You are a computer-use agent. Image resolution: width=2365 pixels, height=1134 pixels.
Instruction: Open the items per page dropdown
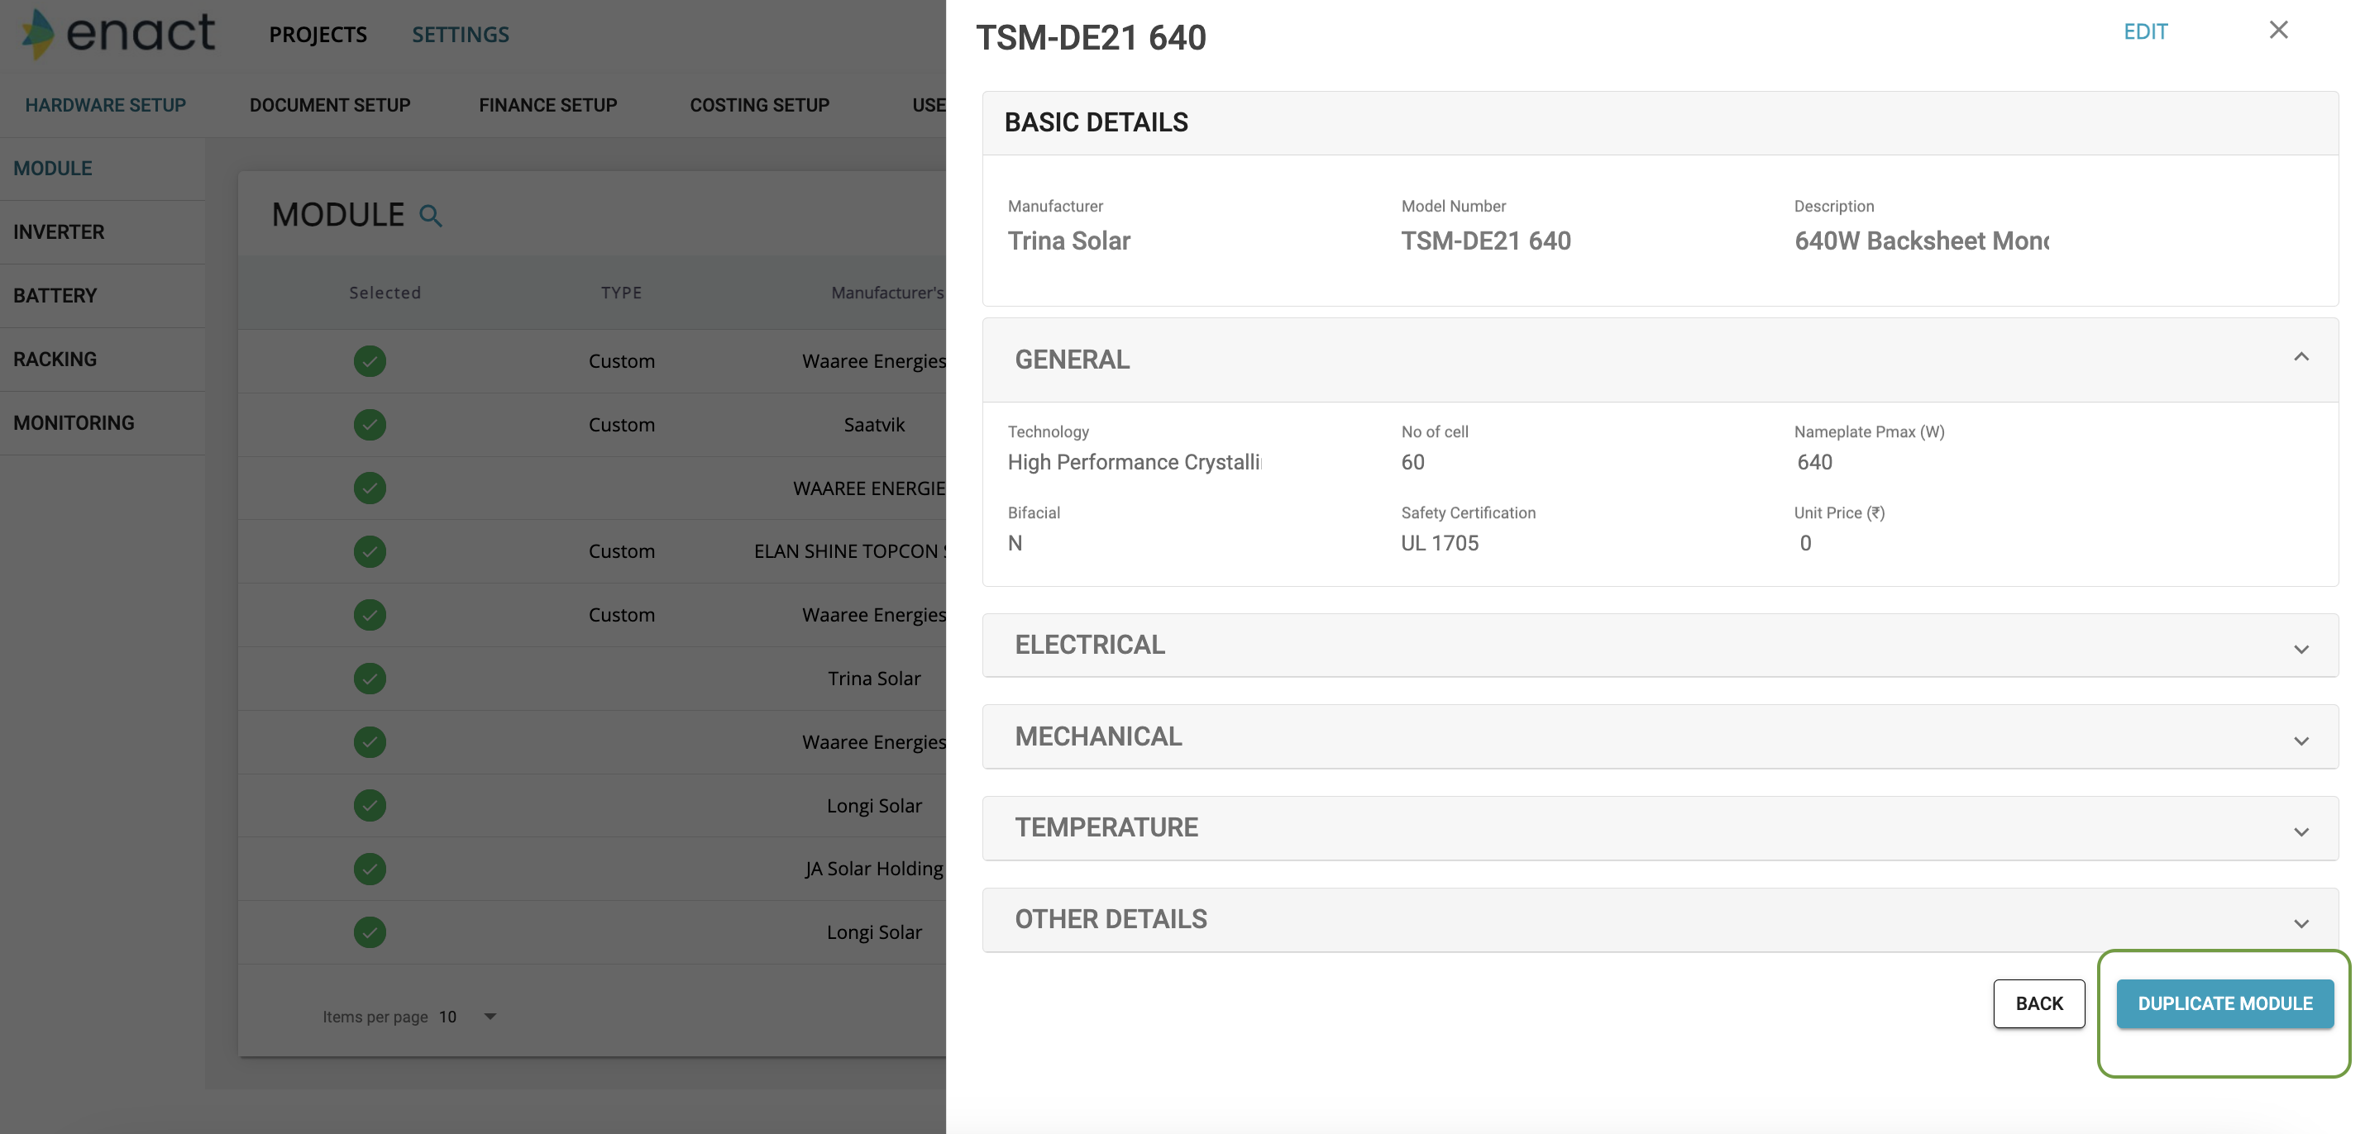tap(490, 1016)
